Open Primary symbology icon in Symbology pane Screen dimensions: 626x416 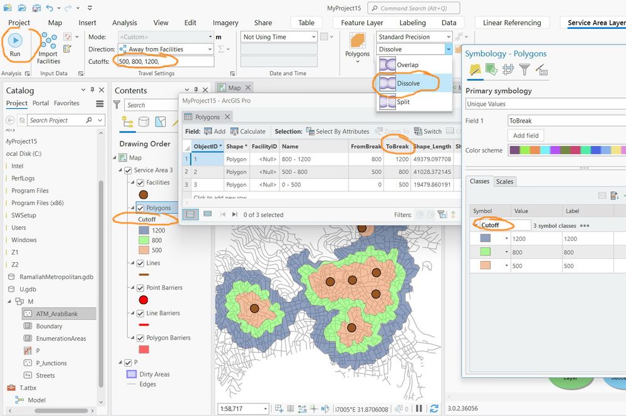[475, 69]
